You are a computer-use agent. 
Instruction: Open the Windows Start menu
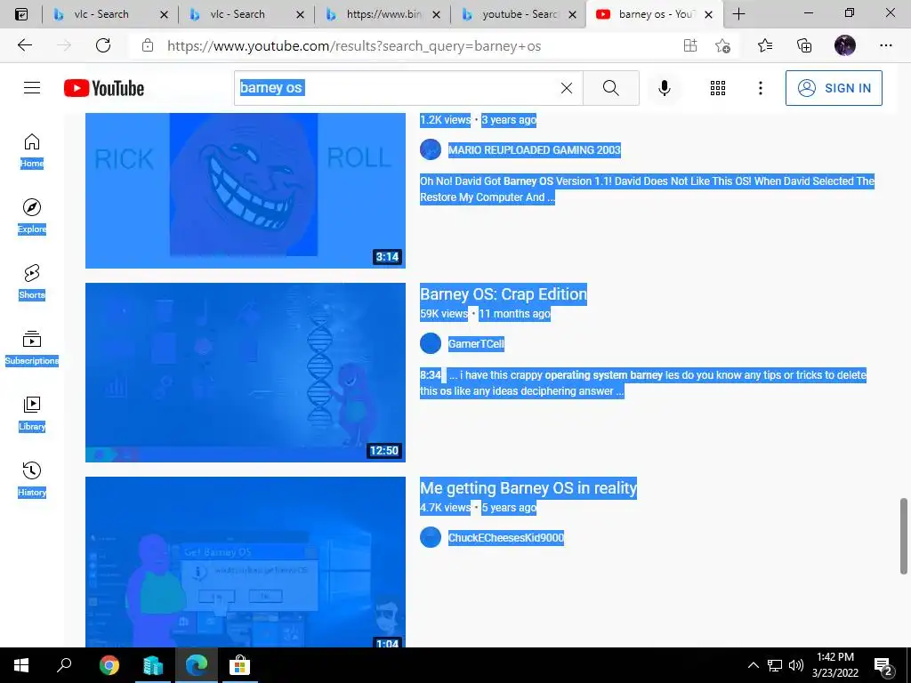(x=21, y=665)
